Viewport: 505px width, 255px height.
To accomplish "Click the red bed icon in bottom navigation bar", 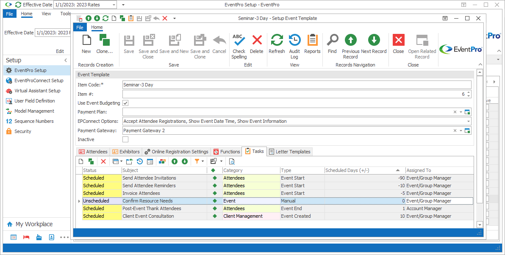I will tap(26, 237).
